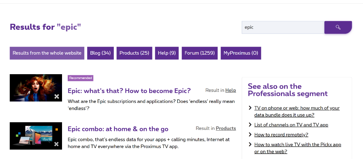Click the search field containing "epic"

click(283, 27)
